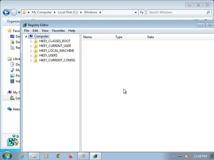Click My Computer in Explorer address bar

(42, 12)
